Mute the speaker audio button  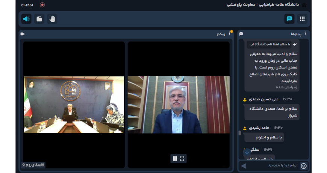(26, 19)
